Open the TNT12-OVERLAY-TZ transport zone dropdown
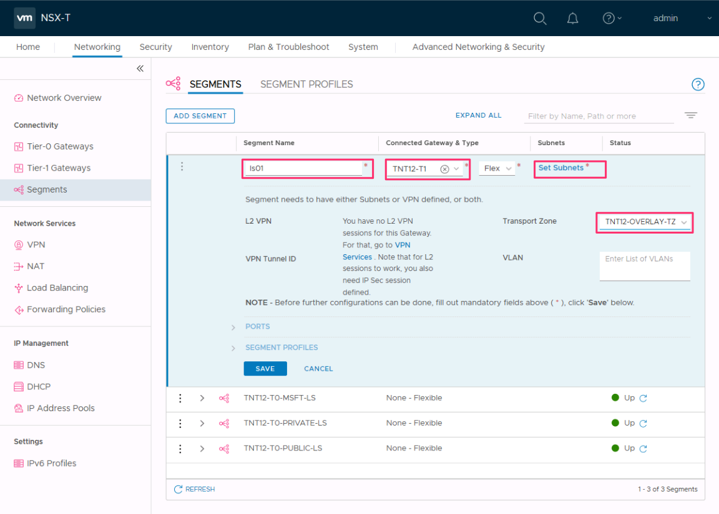 (644, 222)
